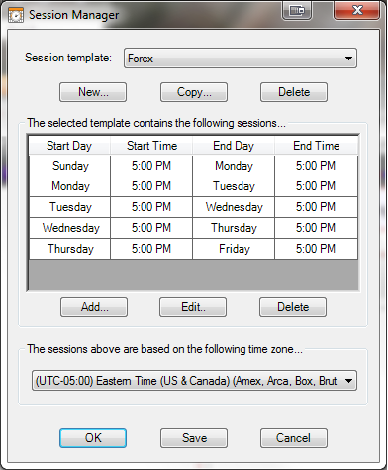Close the Session Manager window
This screenshot has width=388, height=470.
357,10
